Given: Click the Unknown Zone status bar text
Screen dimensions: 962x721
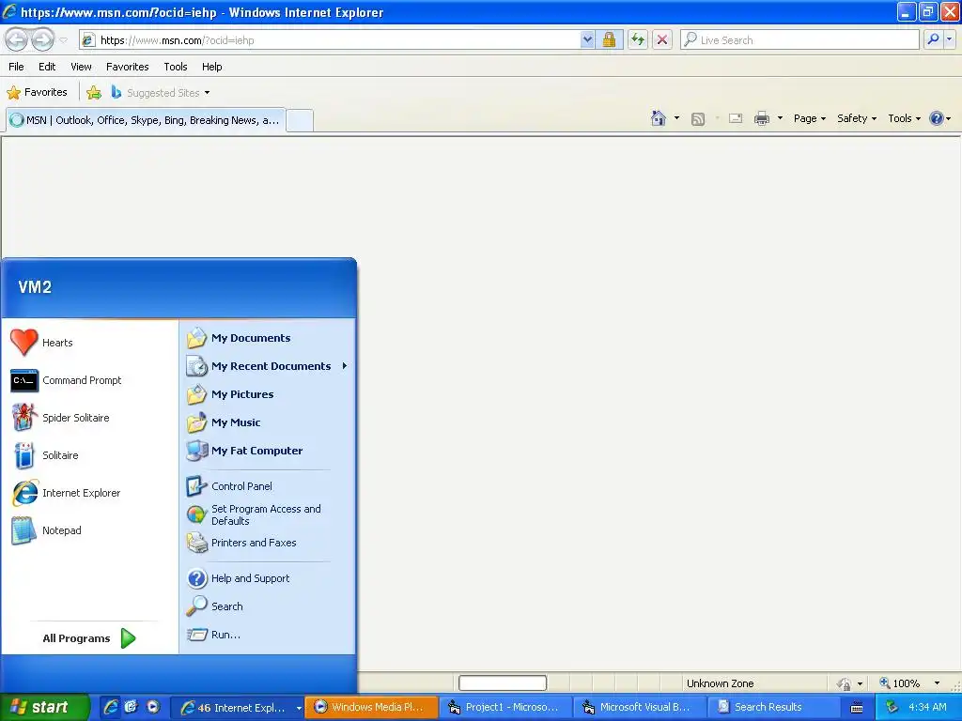Looking at the screenshot, I should point(720,683).
